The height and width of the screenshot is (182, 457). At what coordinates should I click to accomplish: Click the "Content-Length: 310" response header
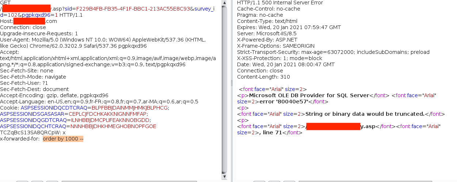tap(263, 77)
